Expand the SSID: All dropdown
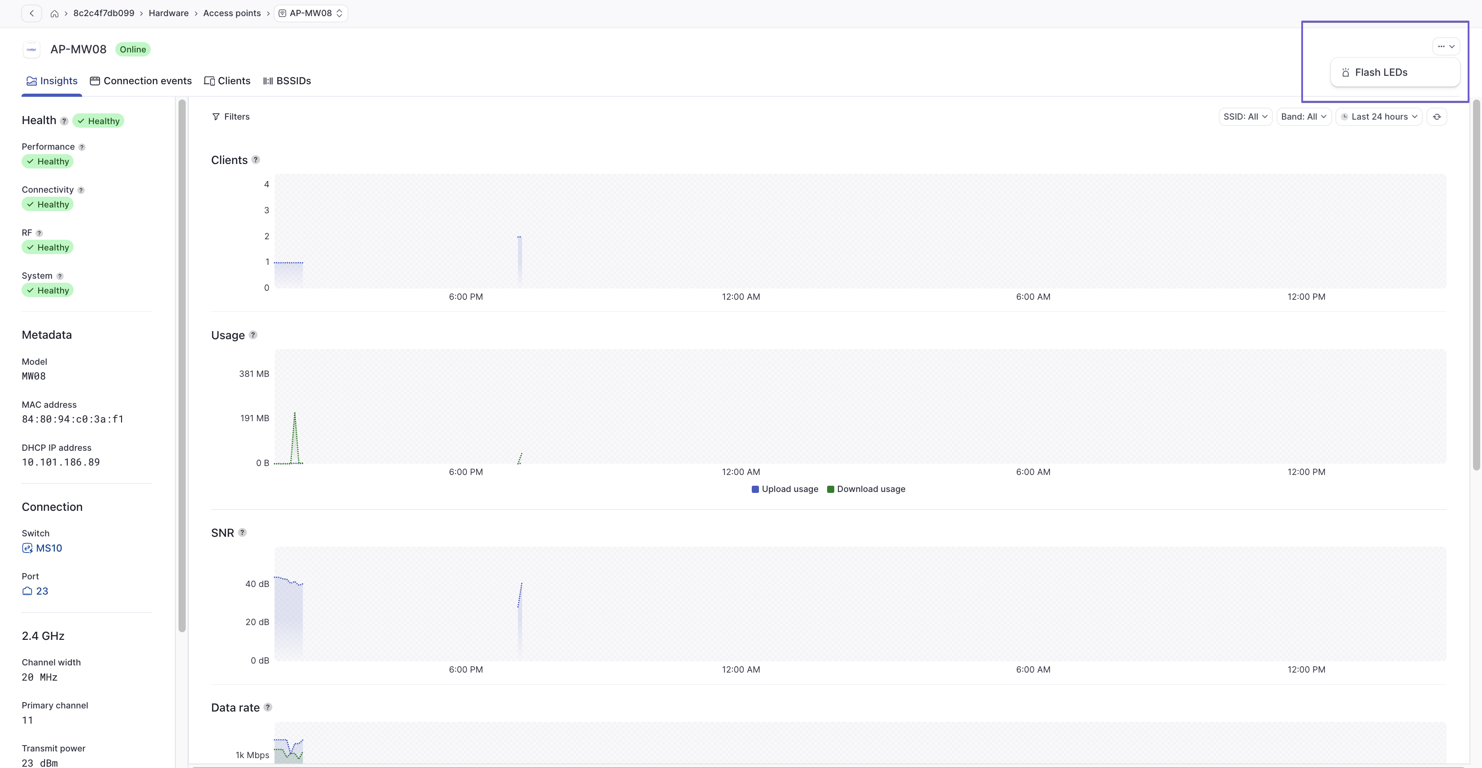Screen dimensions: 1482x768 tap(1246, 116)
